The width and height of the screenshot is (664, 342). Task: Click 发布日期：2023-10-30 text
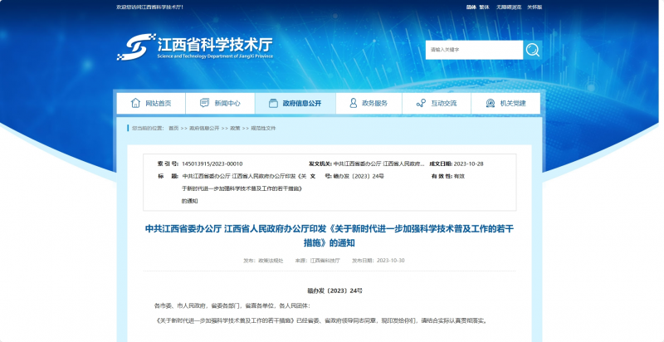(x=378, y=261)
